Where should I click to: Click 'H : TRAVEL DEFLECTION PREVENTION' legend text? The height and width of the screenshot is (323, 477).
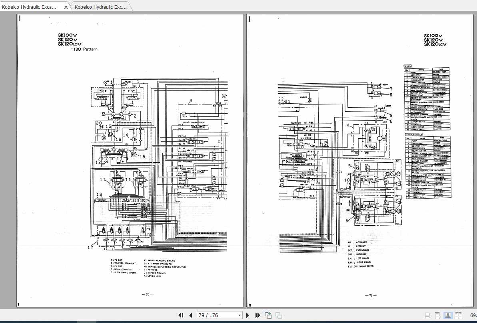(165, 267)
